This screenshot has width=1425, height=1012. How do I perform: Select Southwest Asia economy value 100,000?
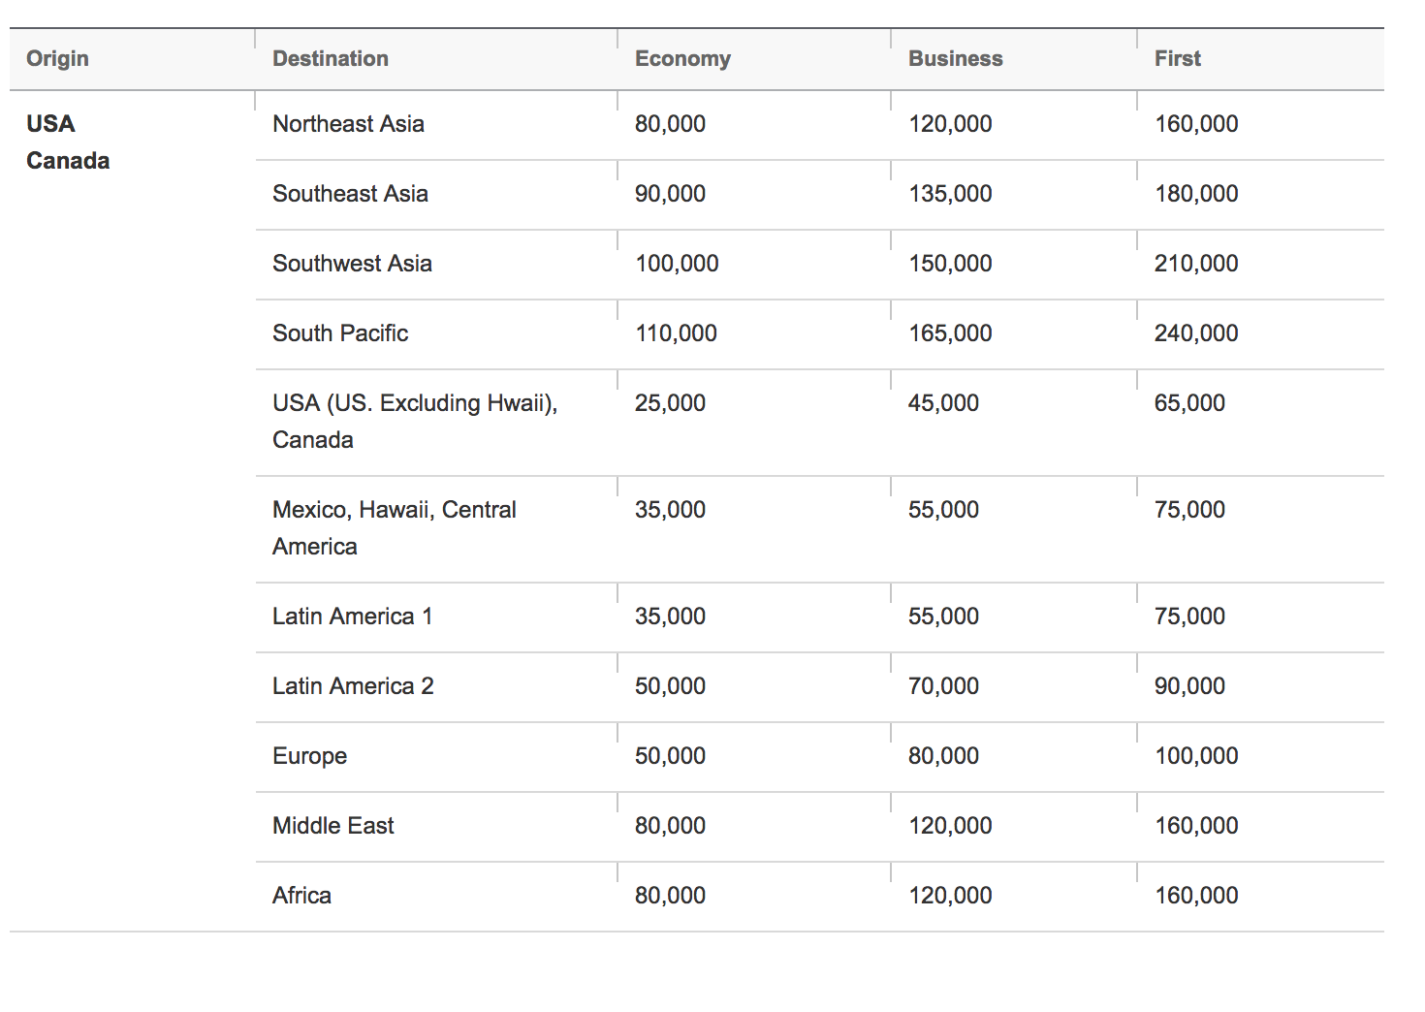tap(677, 264)
